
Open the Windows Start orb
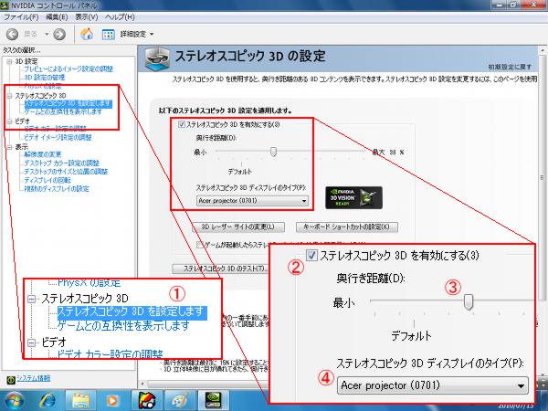pos(14,401)
